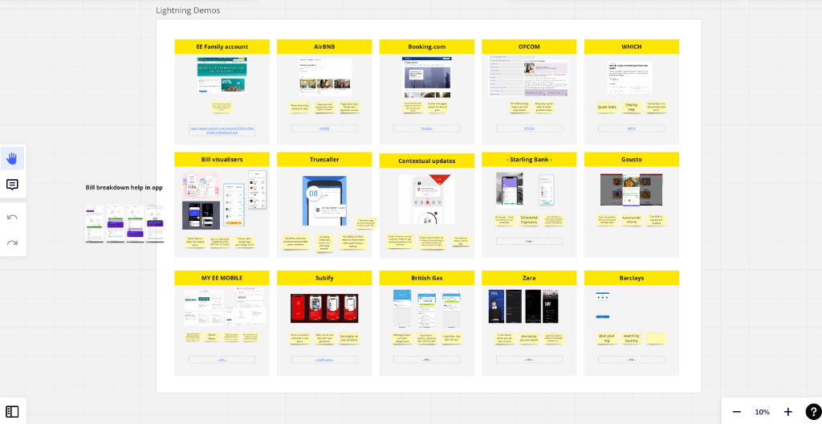
Task: Select the Bill visualisers header
Action: 222,160
